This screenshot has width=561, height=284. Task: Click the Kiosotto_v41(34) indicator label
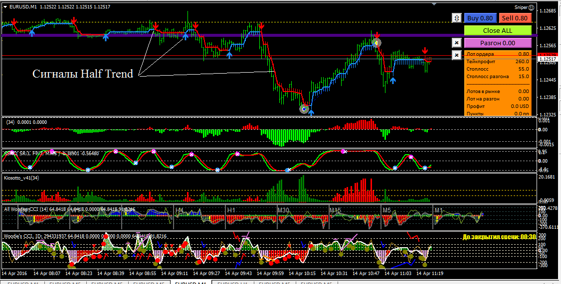[x=21, y=178]
